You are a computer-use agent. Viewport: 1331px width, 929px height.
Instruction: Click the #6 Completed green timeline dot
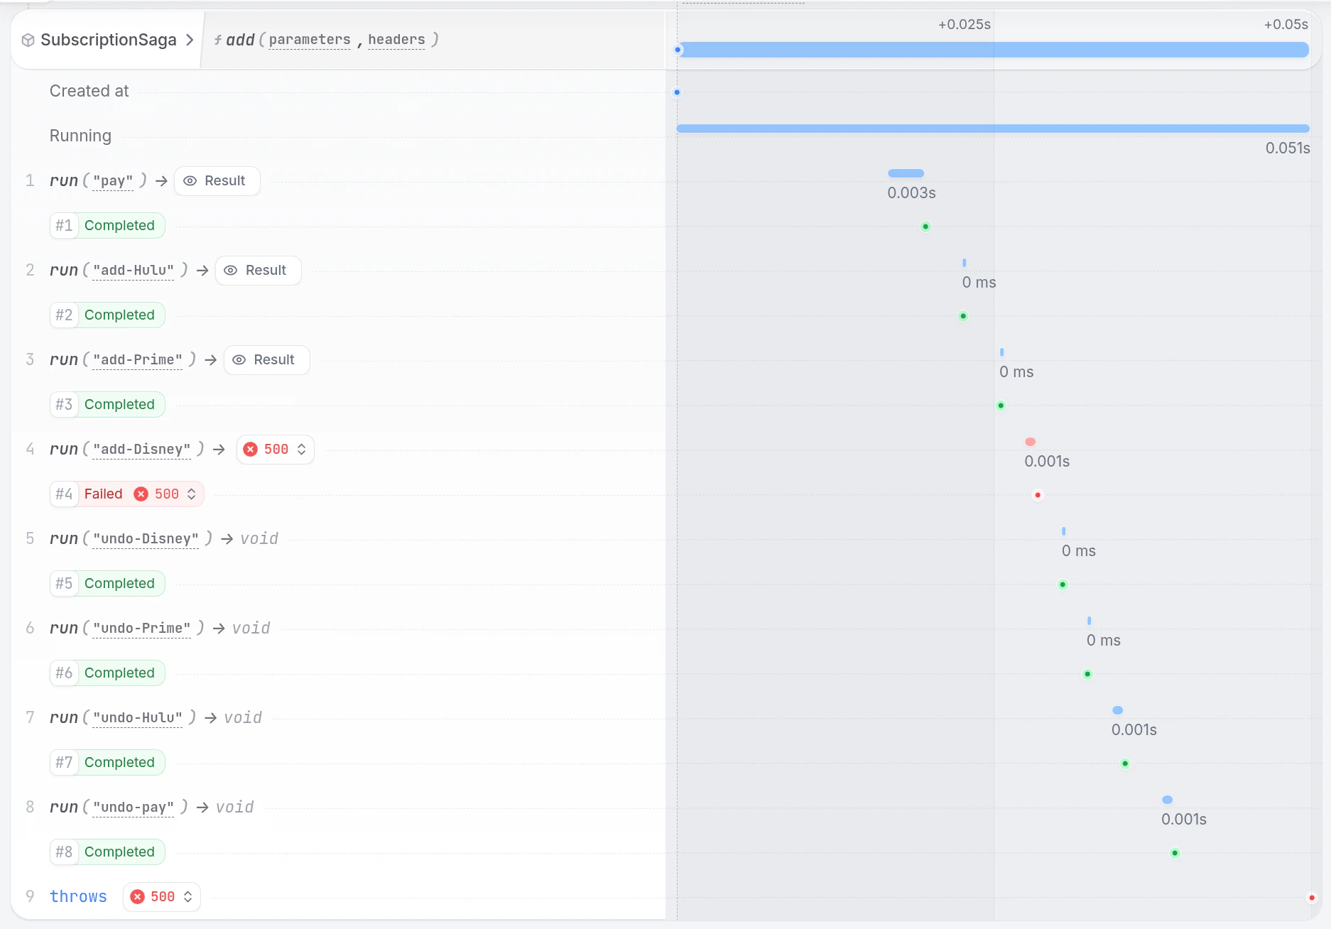pyautogui.click(x=1087, y=674)
